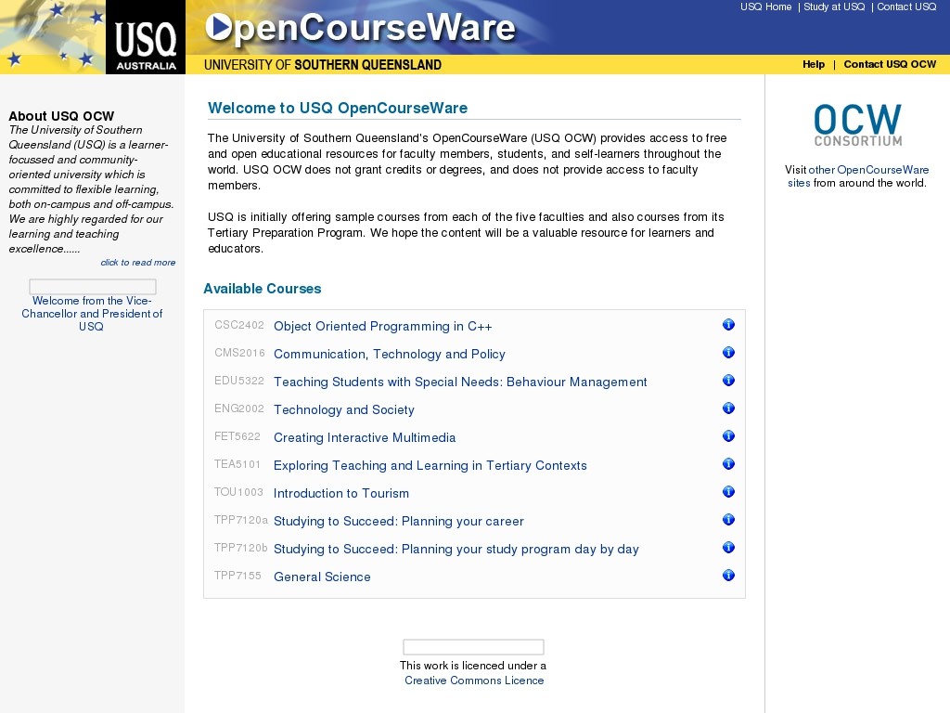Click the Creative Commons licence image placeholder
Image resolution: width=950 pixels, height=713 pixels.
pyautogui.click(x=473, y=647)
